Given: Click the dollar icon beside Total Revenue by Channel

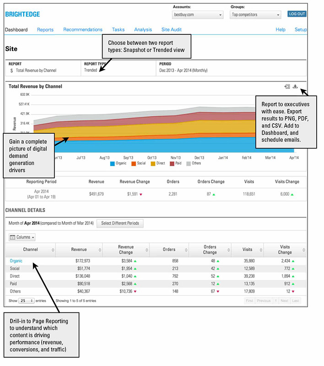Looking at the screenshot, I should coord(11,71).
